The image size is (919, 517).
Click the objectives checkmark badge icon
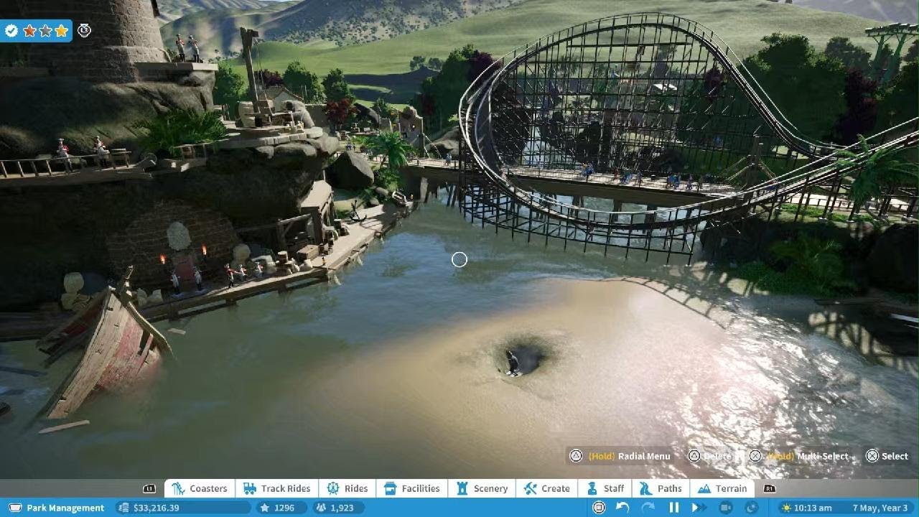point(11,30)
